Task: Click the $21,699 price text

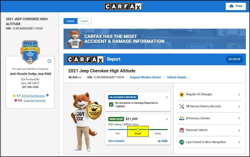Action: point(131,119)
